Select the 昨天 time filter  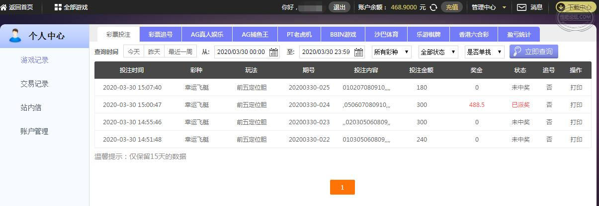155,51
